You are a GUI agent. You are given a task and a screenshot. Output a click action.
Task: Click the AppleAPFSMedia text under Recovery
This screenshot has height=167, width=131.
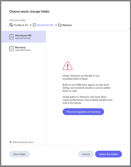(23, 50)
